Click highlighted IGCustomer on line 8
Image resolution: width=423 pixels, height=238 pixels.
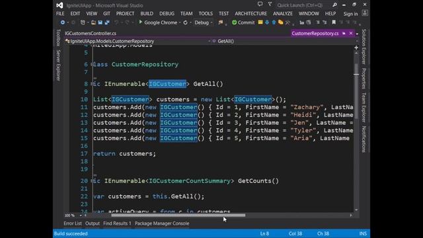tap(167, 84)
